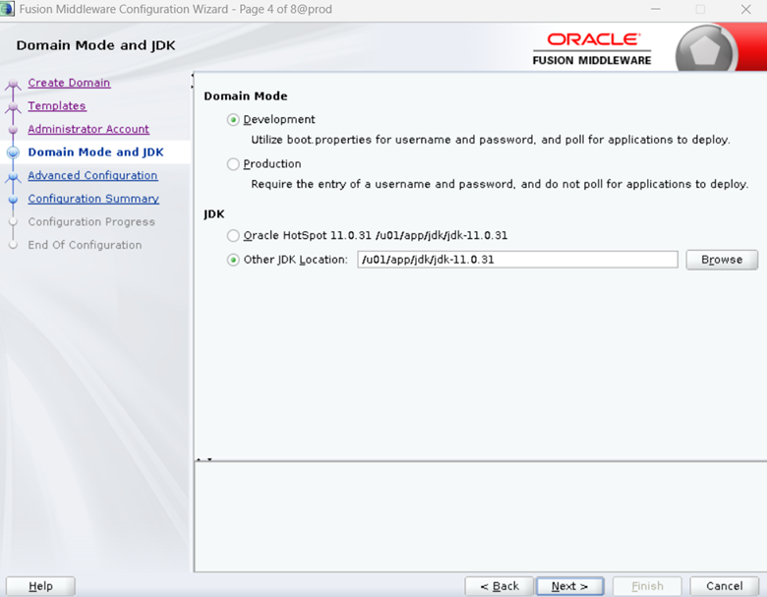This screenshot has width=767, height=597.
Task: Click the 'End Of Configuration' step text
Action: coord(85,245)
